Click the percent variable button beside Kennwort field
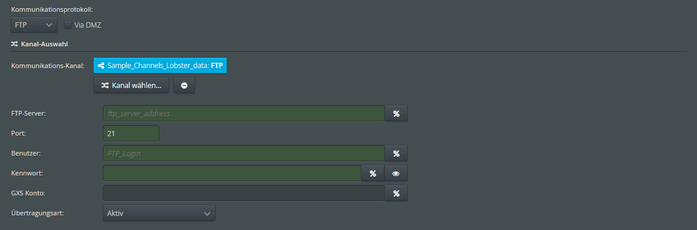The image size is (697, 230). pyautogui.click(x=373, y=173)
